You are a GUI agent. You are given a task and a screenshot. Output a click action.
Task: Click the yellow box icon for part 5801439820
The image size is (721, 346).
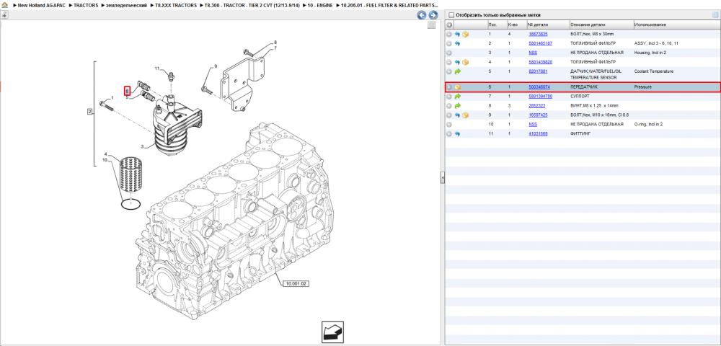tap(465, 61)
